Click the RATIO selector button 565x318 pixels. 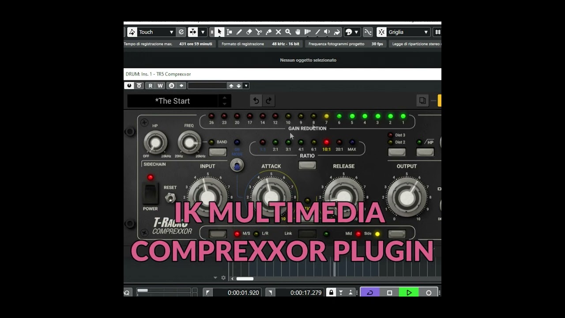pos(307,165)
